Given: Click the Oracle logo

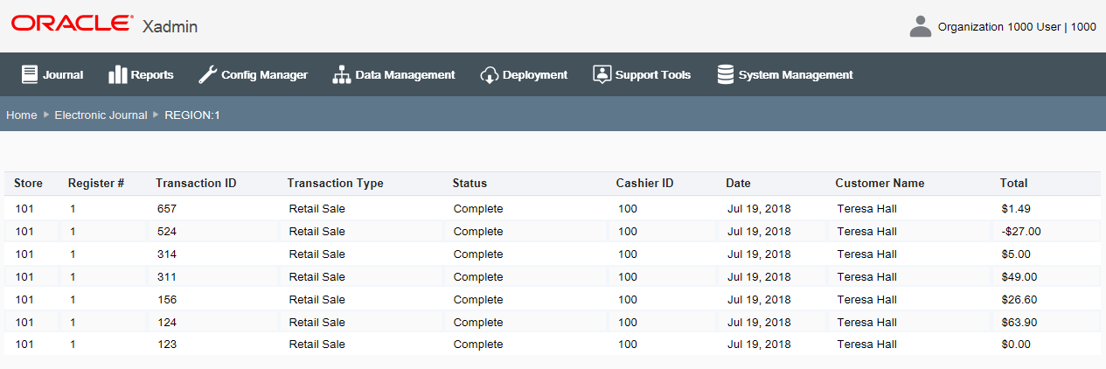Looking at the screenshot, I should [73, 23].
